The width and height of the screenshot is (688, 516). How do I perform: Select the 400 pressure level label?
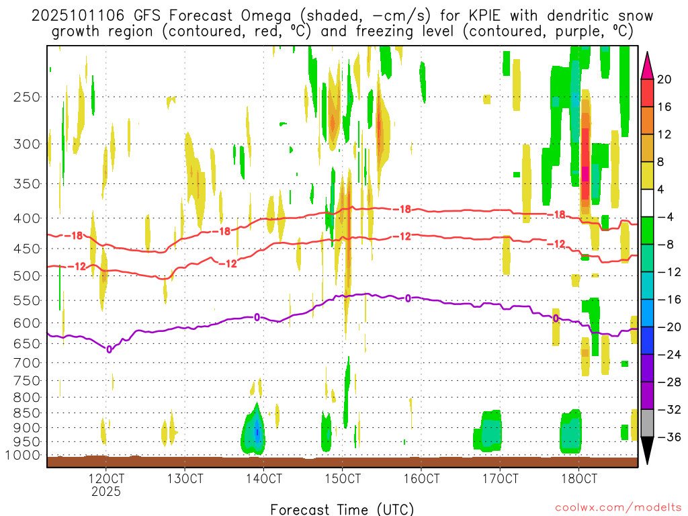[27, 218]
